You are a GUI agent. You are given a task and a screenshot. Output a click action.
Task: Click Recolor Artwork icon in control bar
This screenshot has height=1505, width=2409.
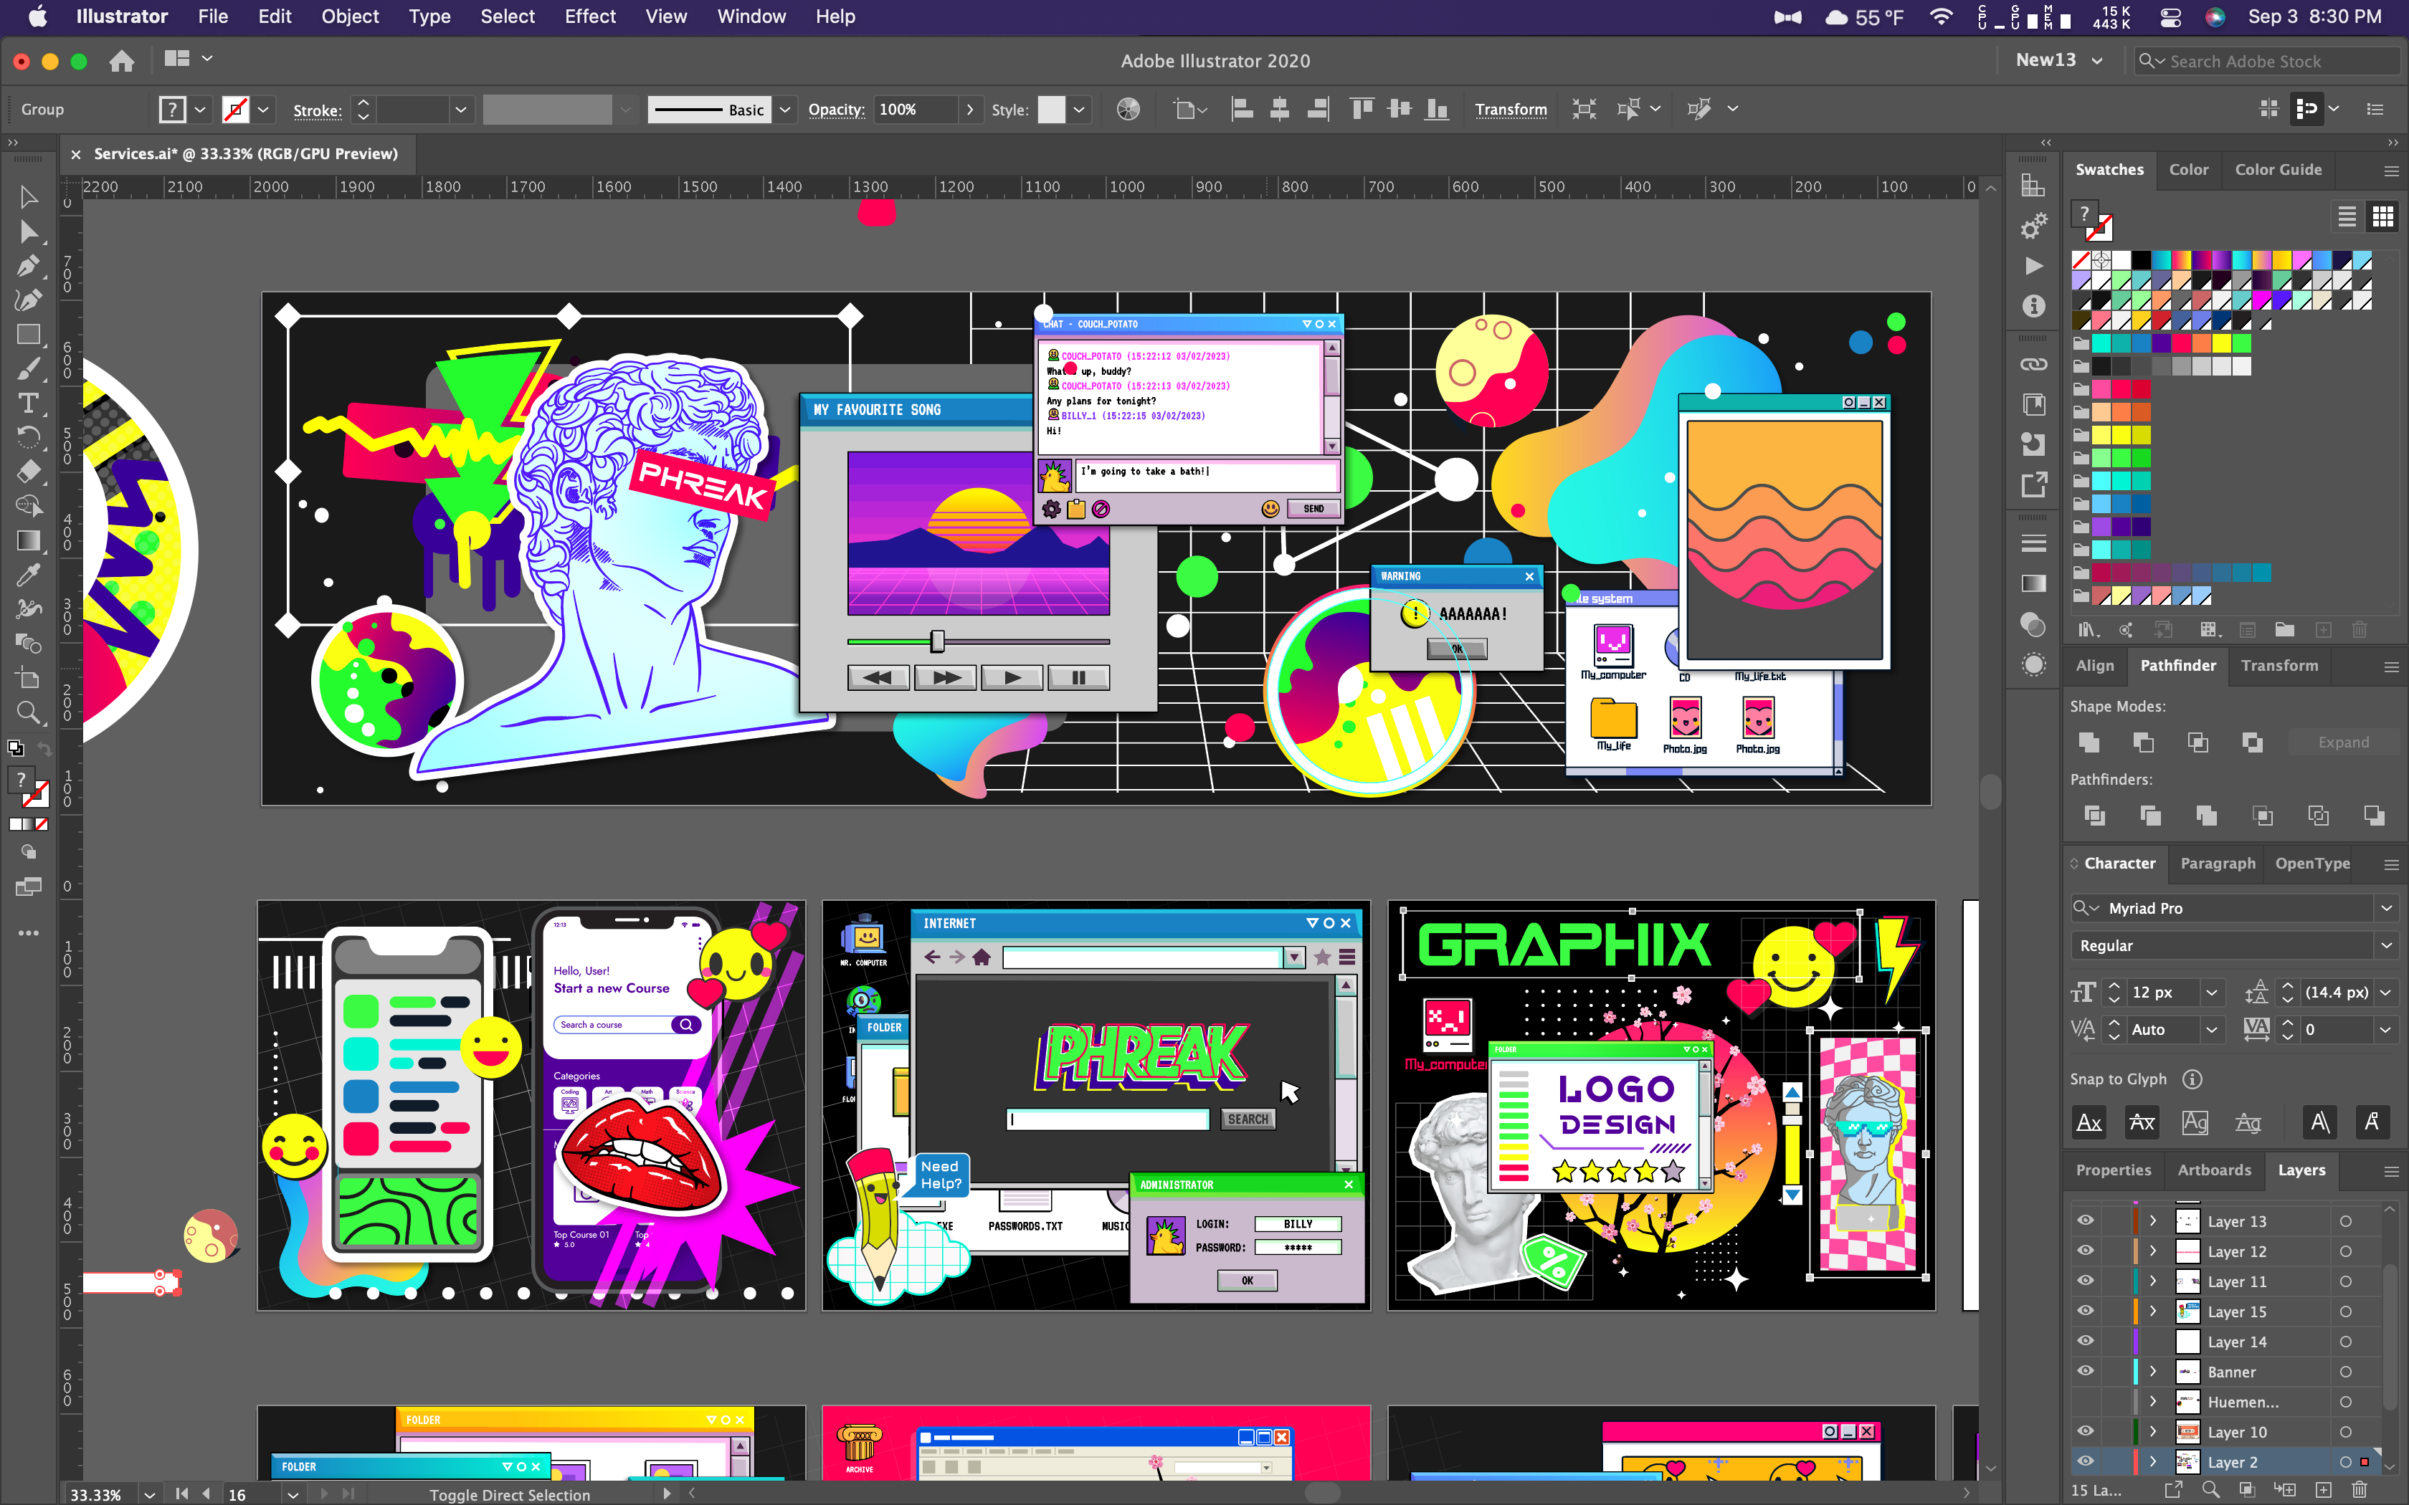coord(1128,110)
